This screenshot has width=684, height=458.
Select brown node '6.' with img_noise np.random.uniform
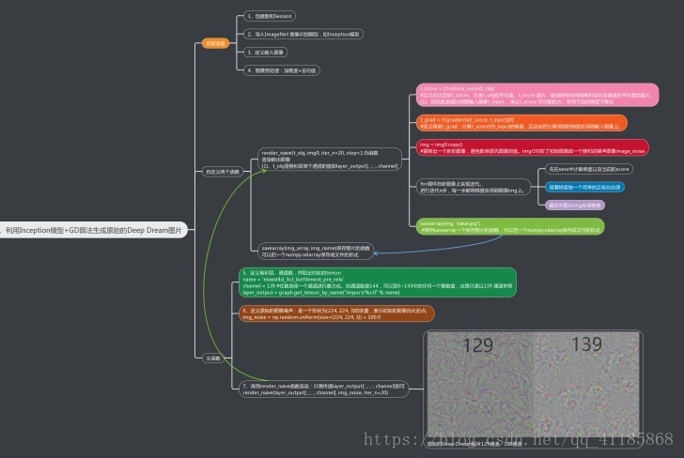click(x=336, y=313)
